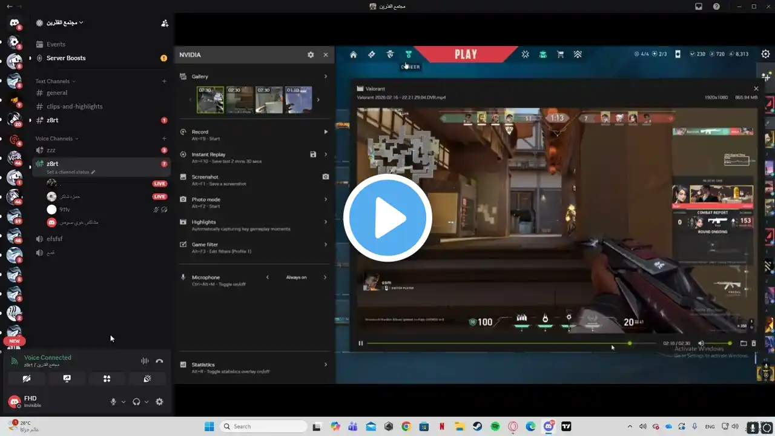Create a new voice channel plus button
This screenshot has width=775, height=436.
coord(164,139)
